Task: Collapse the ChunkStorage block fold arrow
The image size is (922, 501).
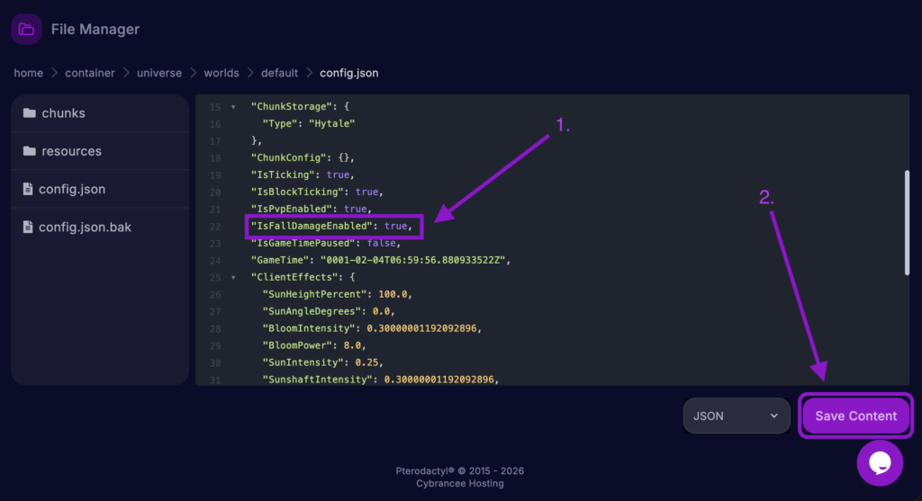Action: point(234,107)
